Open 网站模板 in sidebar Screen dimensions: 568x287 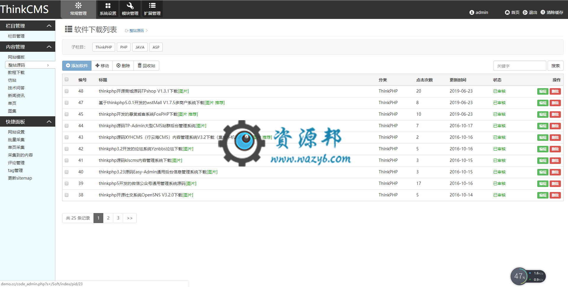click(16, 57)
